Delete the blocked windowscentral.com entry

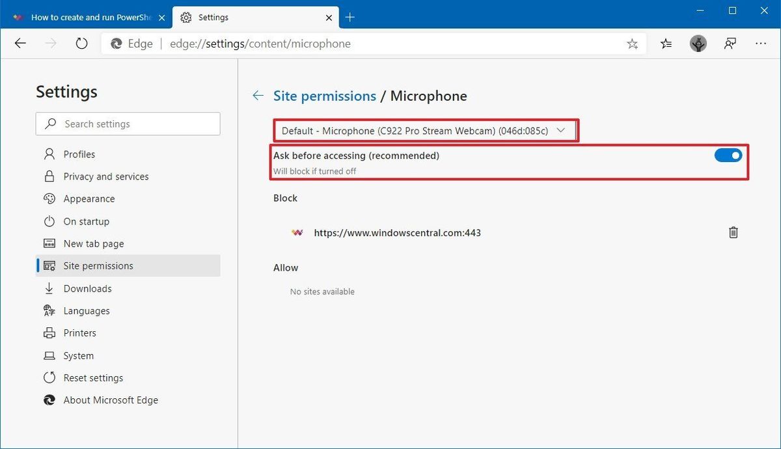click(733, 232)
